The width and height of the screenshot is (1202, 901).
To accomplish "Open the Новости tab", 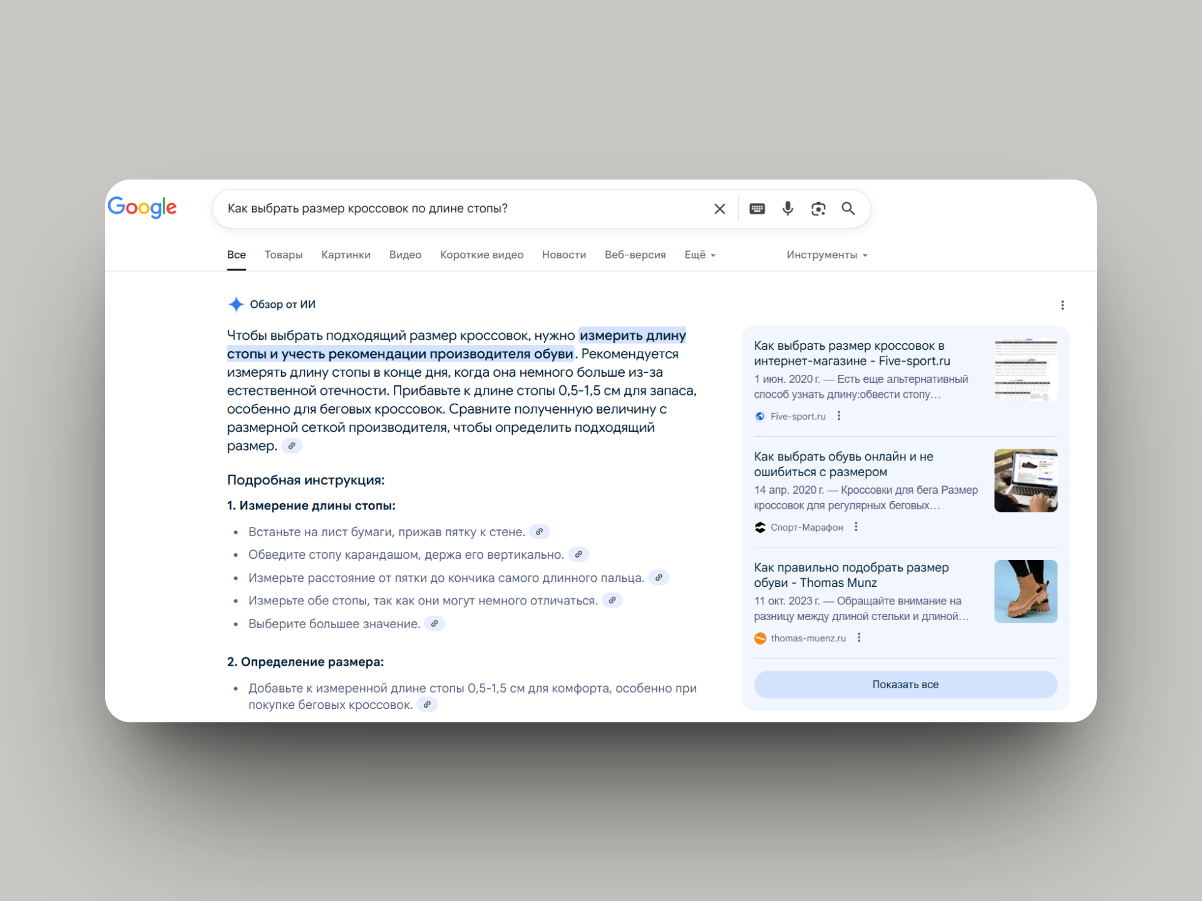I will [x=563, y=255].
